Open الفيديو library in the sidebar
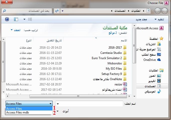The width and height of the screenshot is (171, 120). 155,81
